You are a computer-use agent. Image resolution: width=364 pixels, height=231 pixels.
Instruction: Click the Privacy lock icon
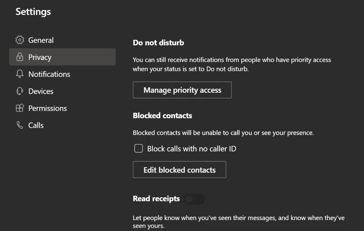pos(20,57)
